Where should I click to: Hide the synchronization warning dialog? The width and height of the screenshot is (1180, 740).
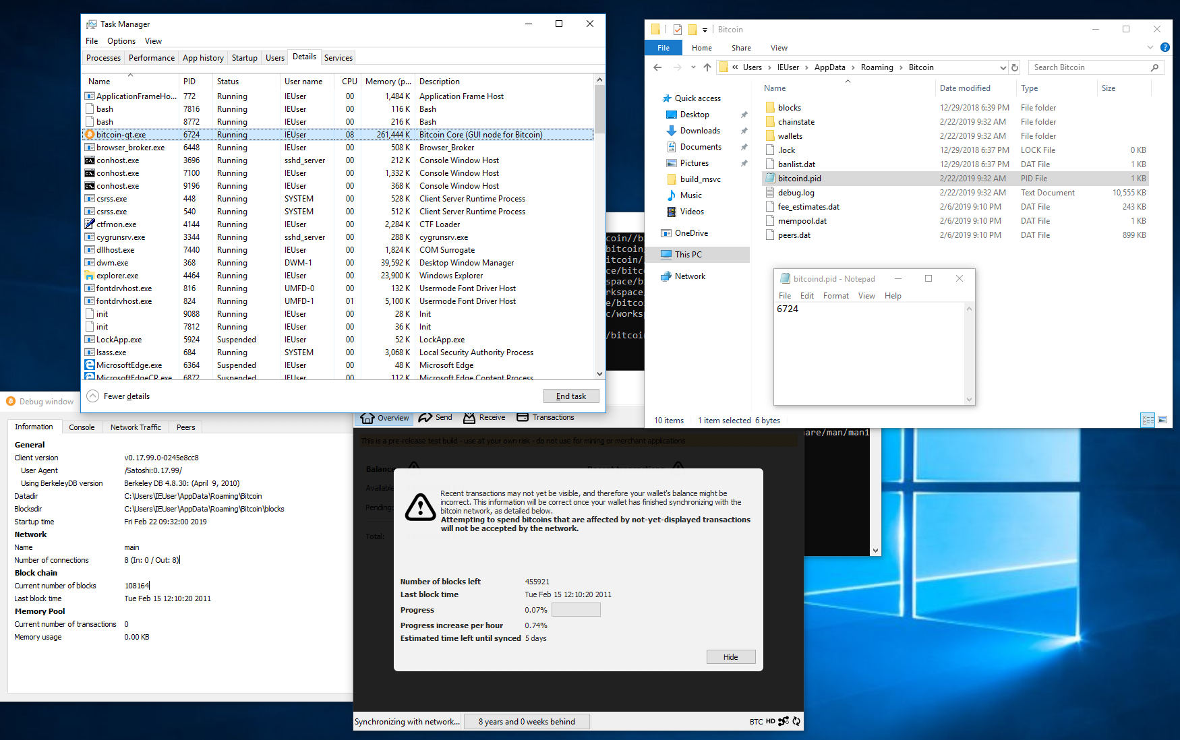[x=731, y=656]
